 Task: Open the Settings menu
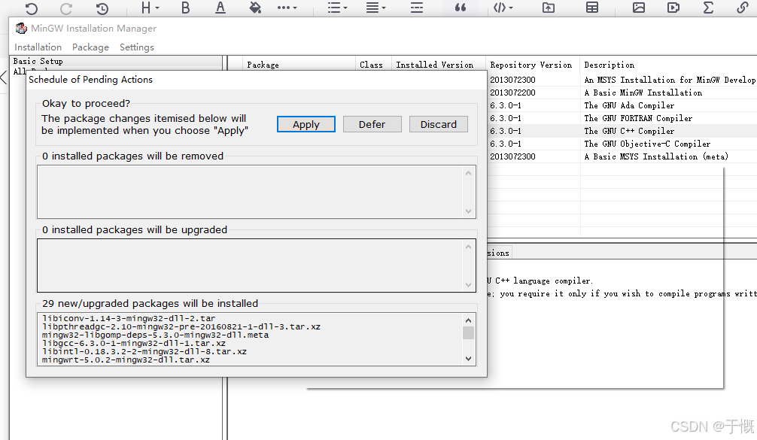point(137,47)
